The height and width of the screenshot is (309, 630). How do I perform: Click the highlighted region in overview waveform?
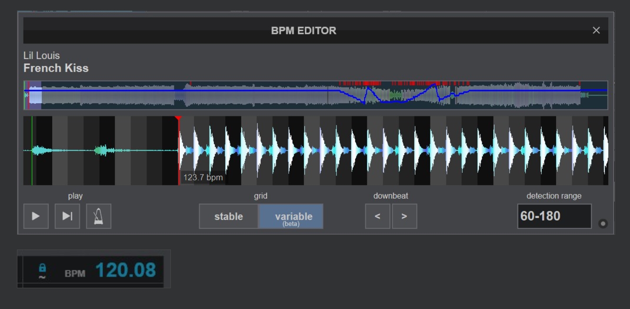[x=35, y=95]
